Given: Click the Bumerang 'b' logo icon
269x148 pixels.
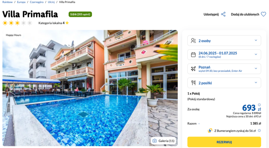Looking at the screenshot, I should click(x=210, y=131).
